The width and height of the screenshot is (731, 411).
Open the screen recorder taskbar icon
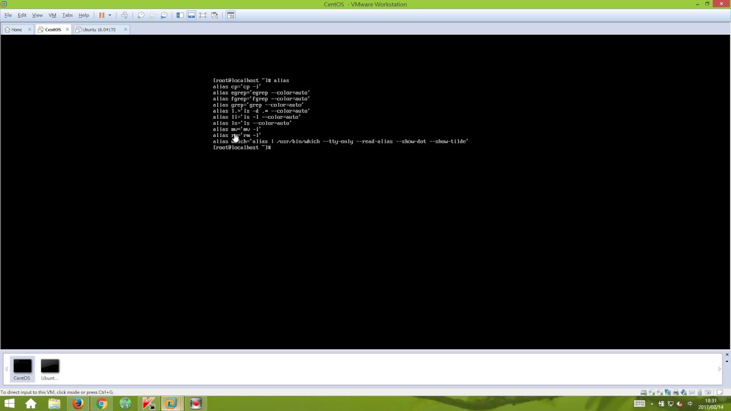point(196,404)
